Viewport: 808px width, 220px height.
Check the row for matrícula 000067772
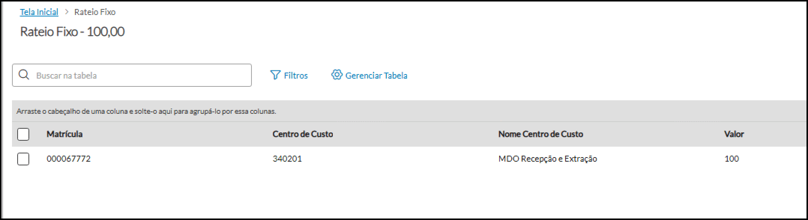pos(23,159)
